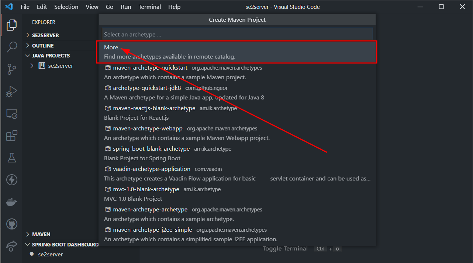473x263 pixels.
Task: Open the View menu
Action: pos(92,7)
